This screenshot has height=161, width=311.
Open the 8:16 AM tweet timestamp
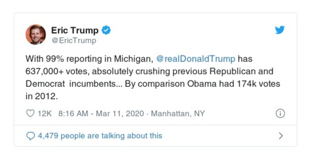(x=73, y=114)
